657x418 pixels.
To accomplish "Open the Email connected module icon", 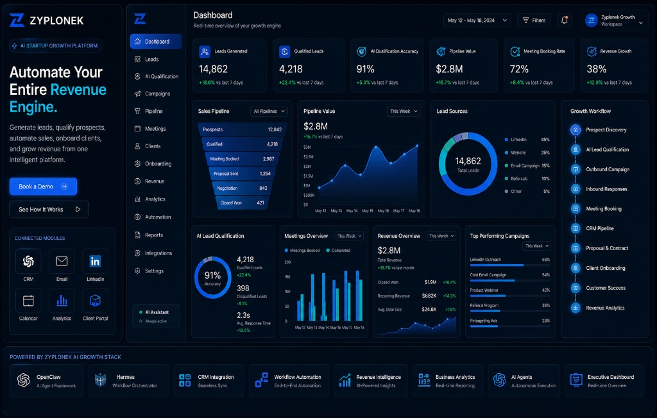I will click(x=62, y=261).
